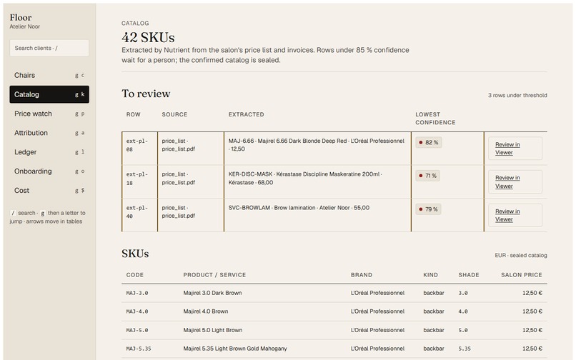
Task: Click row id ext-pl-40
Action: click(137, 212)
